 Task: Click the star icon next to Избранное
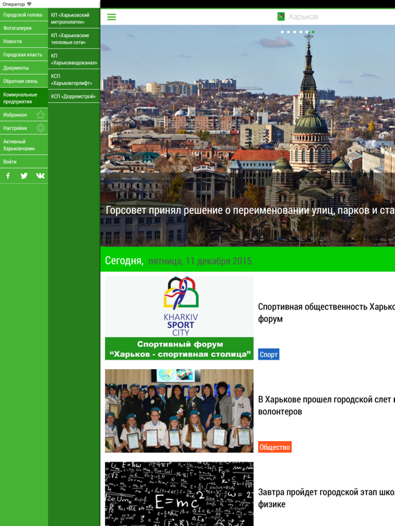pos(40,115)
